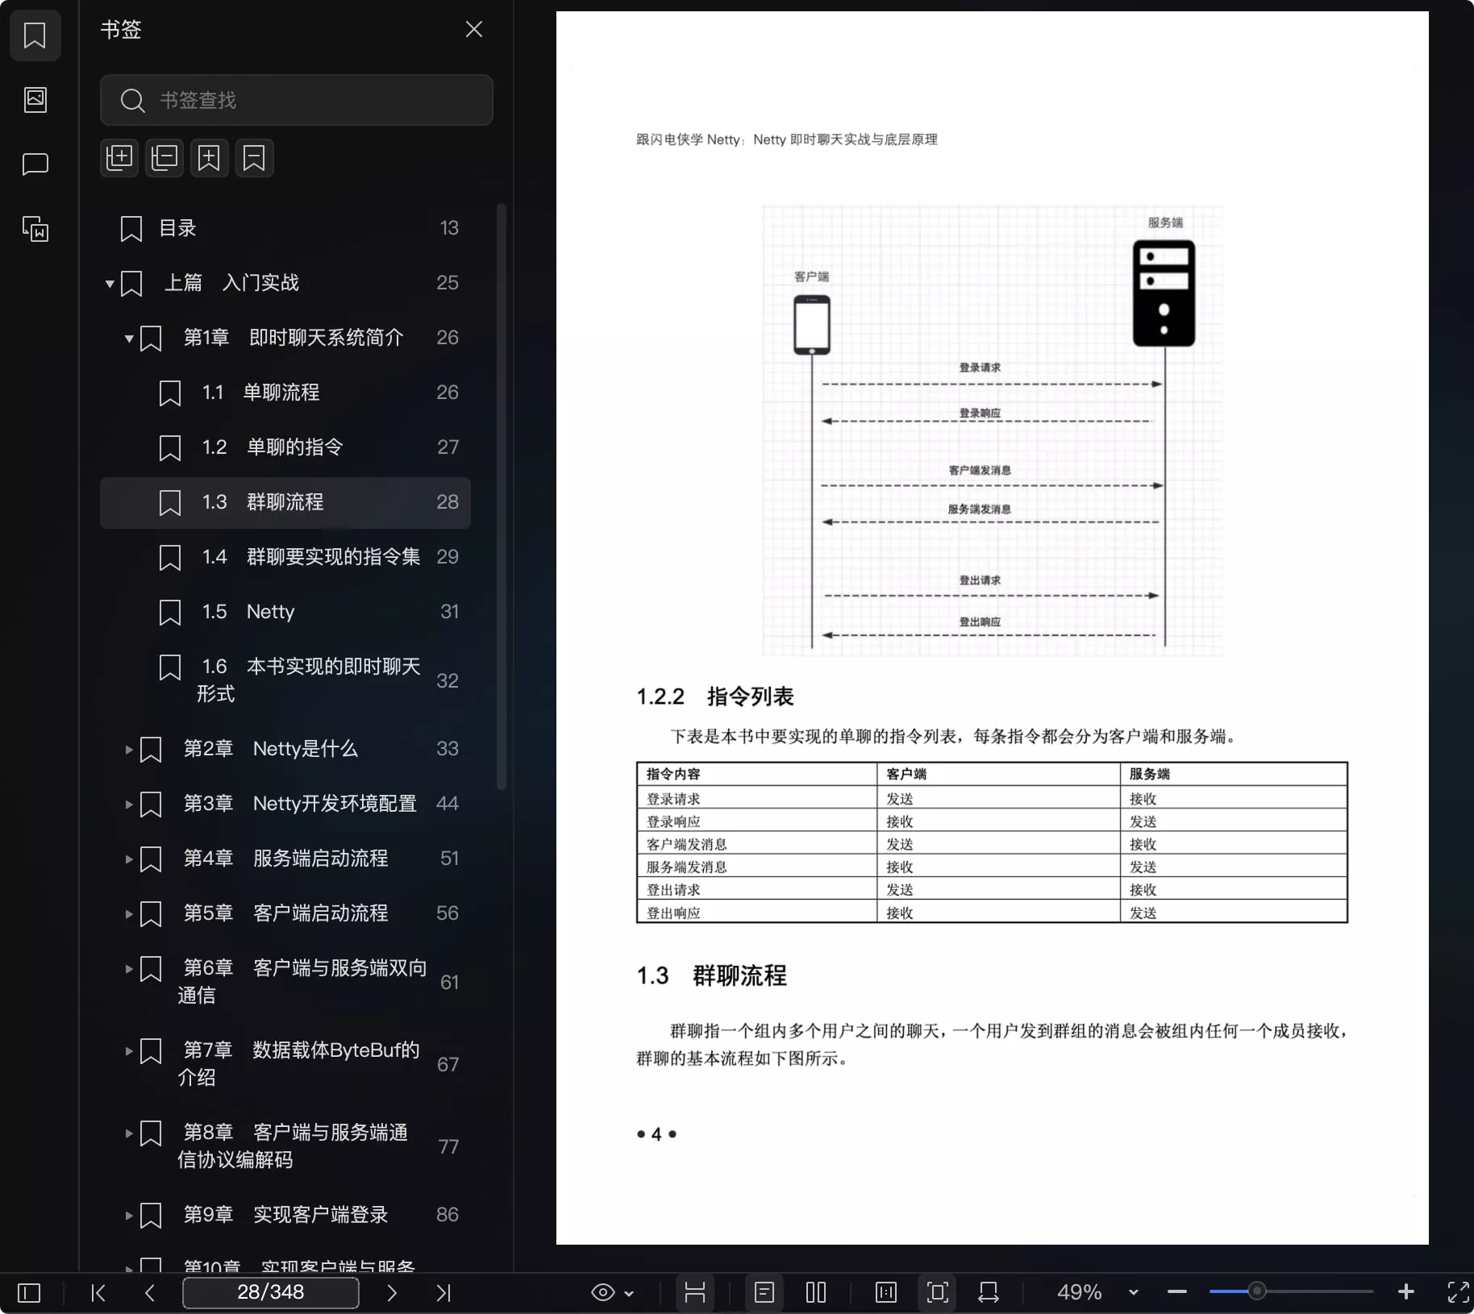Click the add bookmark icon
The height and width of the screenshot is (1314, 1474).
209,158
